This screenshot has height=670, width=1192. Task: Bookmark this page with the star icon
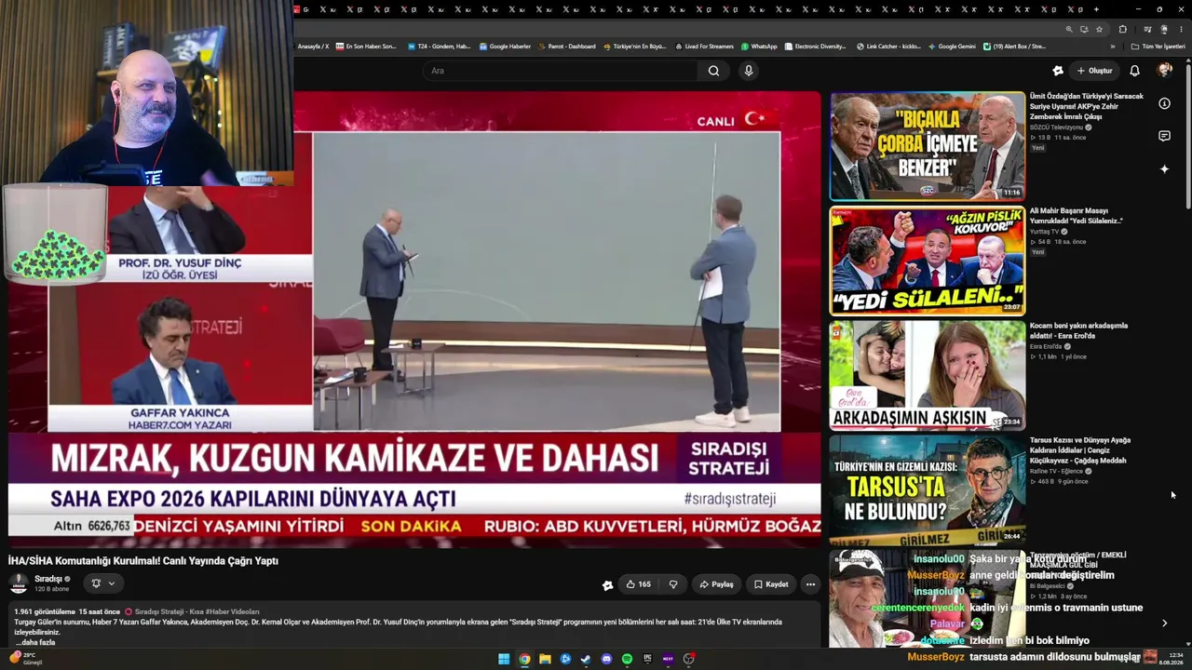click(x=1099, y=29)
